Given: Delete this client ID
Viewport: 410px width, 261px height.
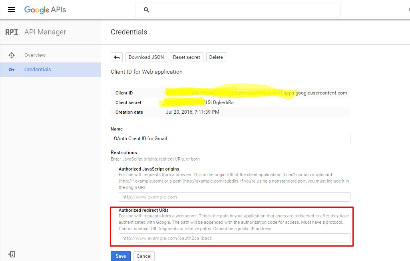Looking at the screenshot, I should (216, 57).
